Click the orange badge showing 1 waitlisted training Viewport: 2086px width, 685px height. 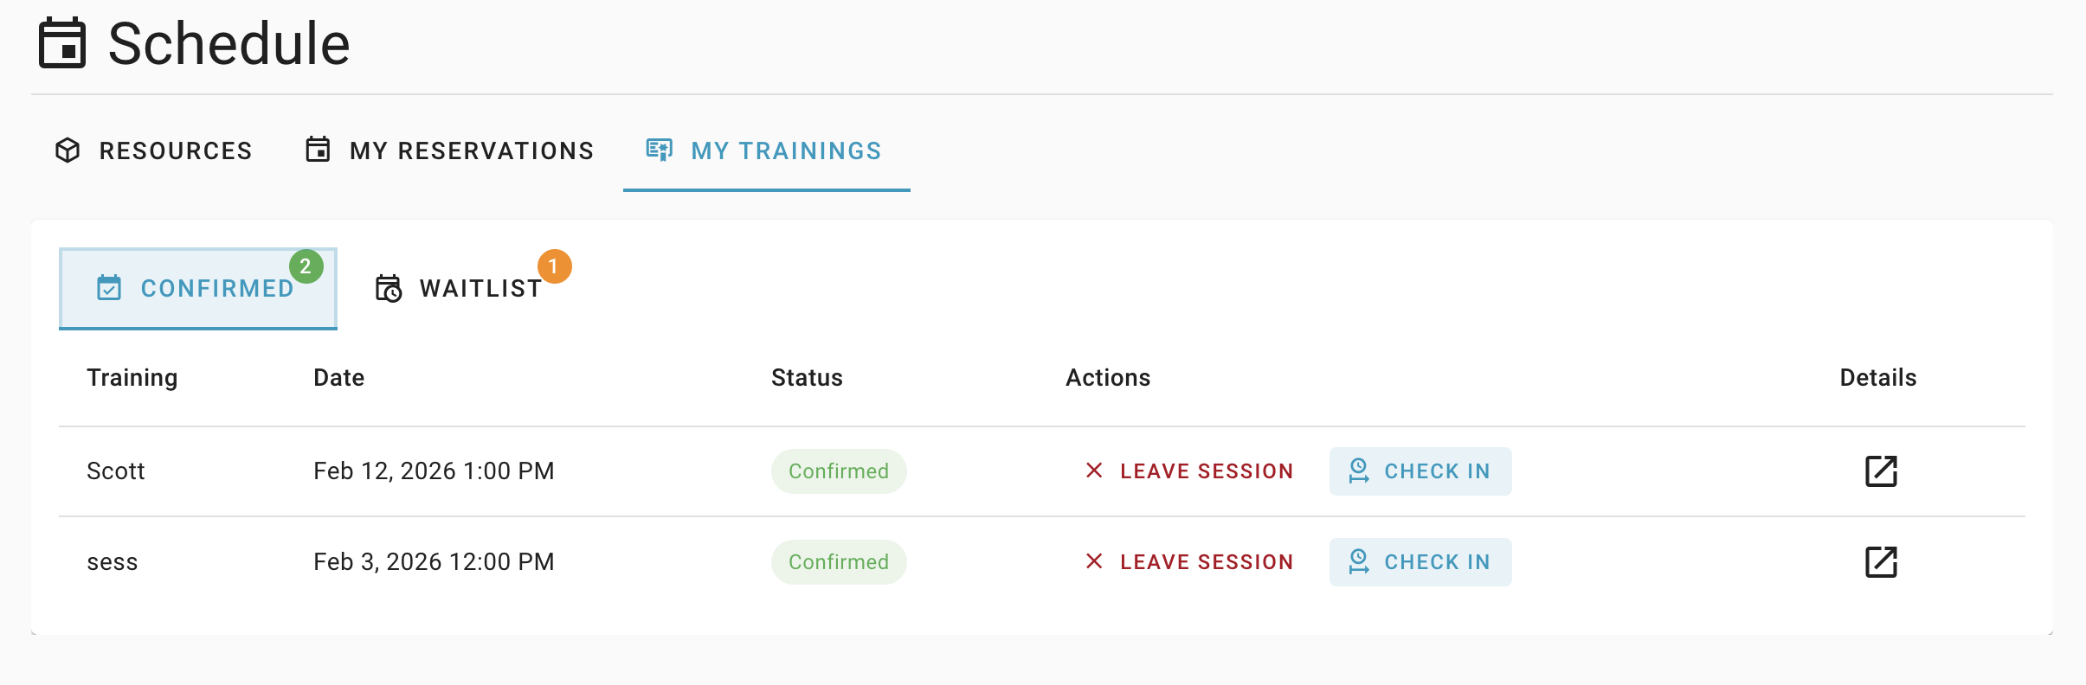click(x=554, y=267)
